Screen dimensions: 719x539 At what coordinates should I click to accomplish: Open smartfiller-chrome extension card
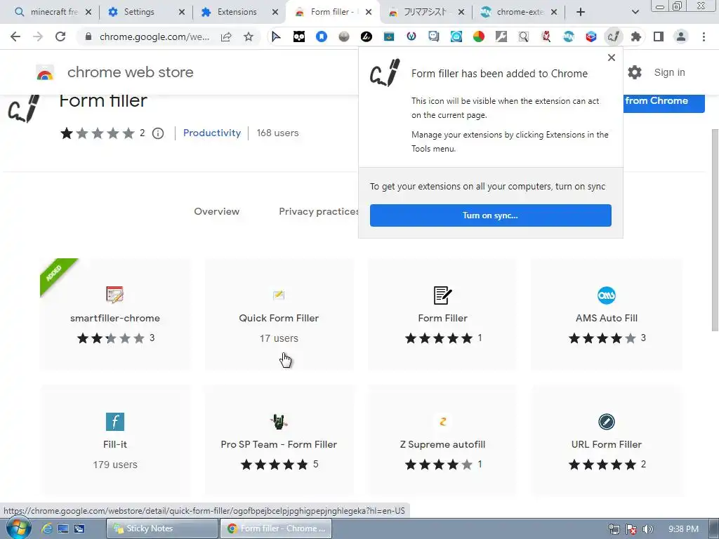pyautogui.click(x=114, y=314)
